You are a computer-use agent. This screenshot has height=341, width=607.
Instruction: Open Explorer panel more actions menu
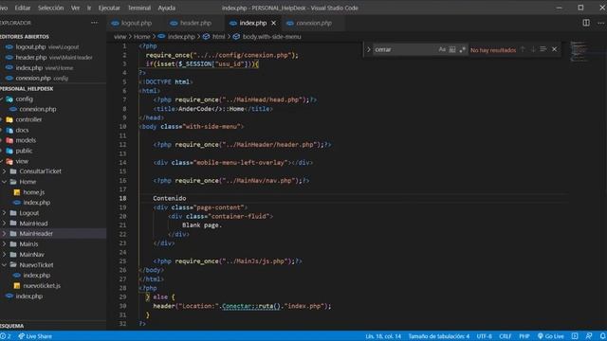click(95, 23)
